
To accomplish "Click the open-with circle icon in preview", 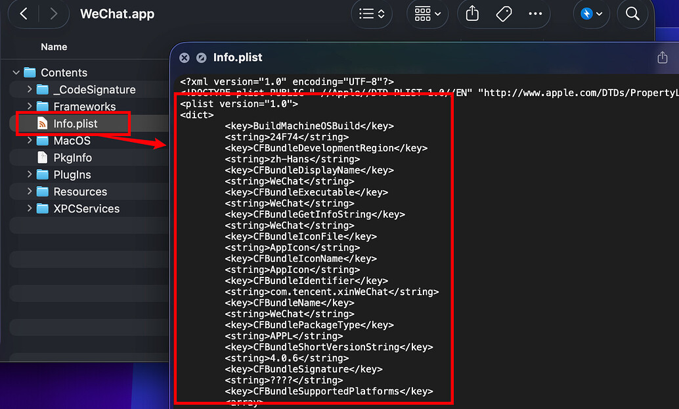I will (x=202, y=58).
